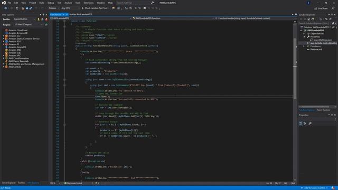
Task: Toggle pin on Function.cs tab
Action: click(x=64, y=15)
